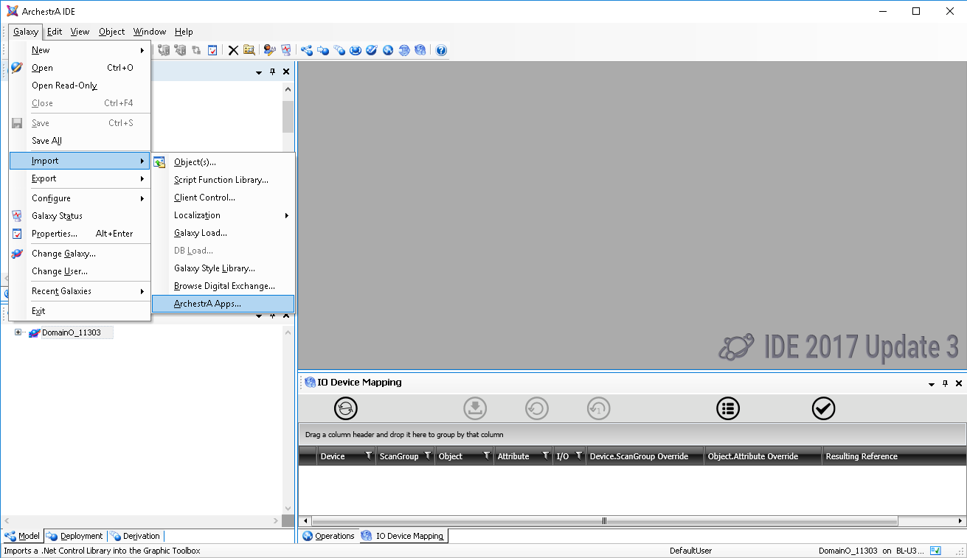The width and height of the screenshot is (967, 558).
Task: Toggle pin on IO Device Mapping panel
Action: pyautogui.click(x=946, y=383)
